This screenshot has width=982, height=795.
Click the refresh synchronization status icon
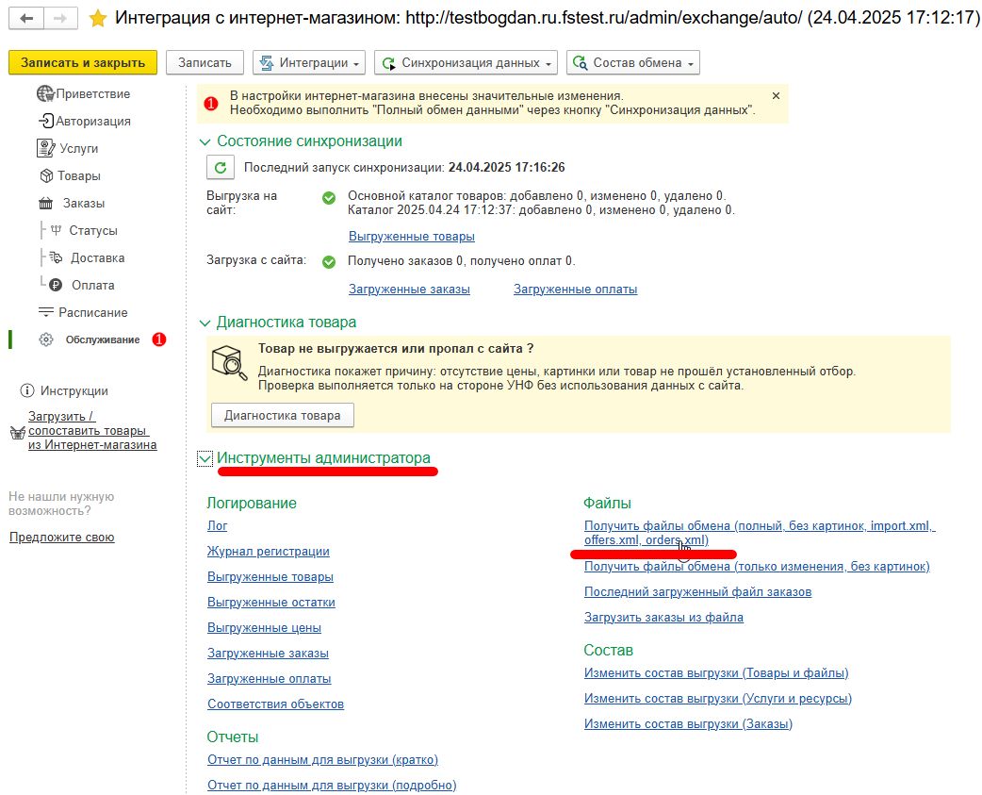click(x=221, y=168)
